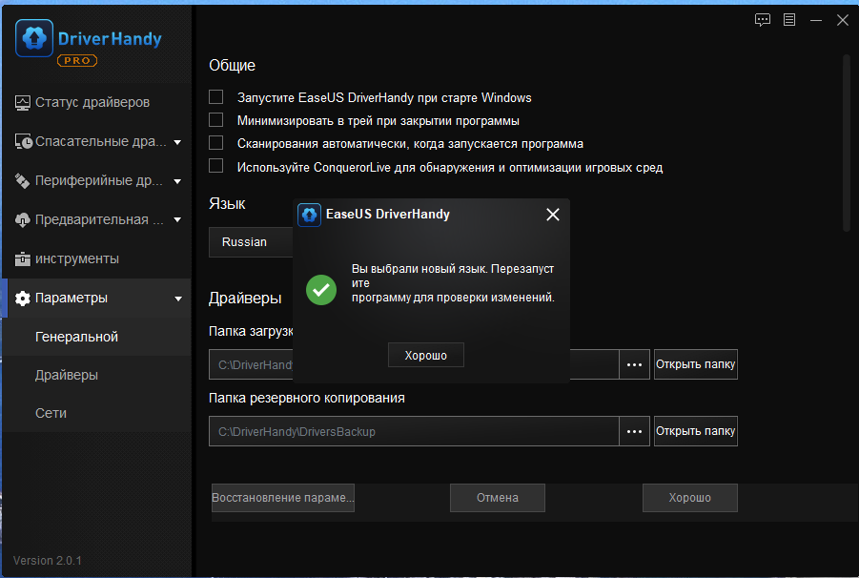Toggle minimize to tray on close checkbox
Image resolution: width=859 pixels, height=578 pixels.
pos(215,120)
